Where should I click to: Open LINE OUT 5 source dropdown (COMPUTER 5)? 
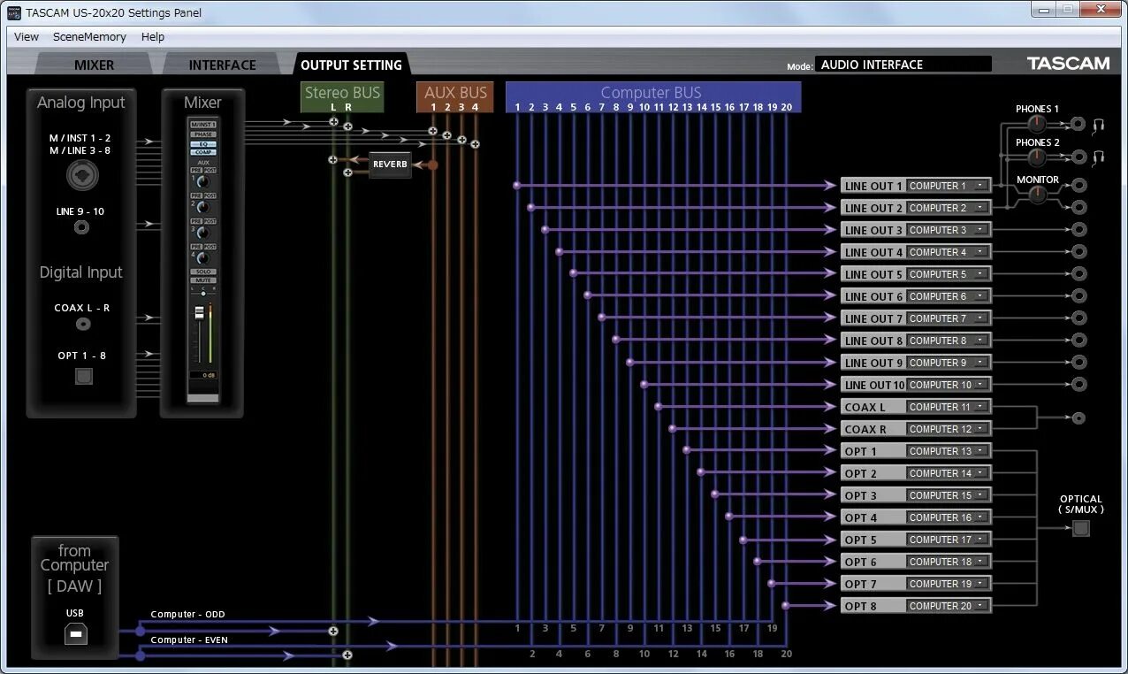(949, 274)
